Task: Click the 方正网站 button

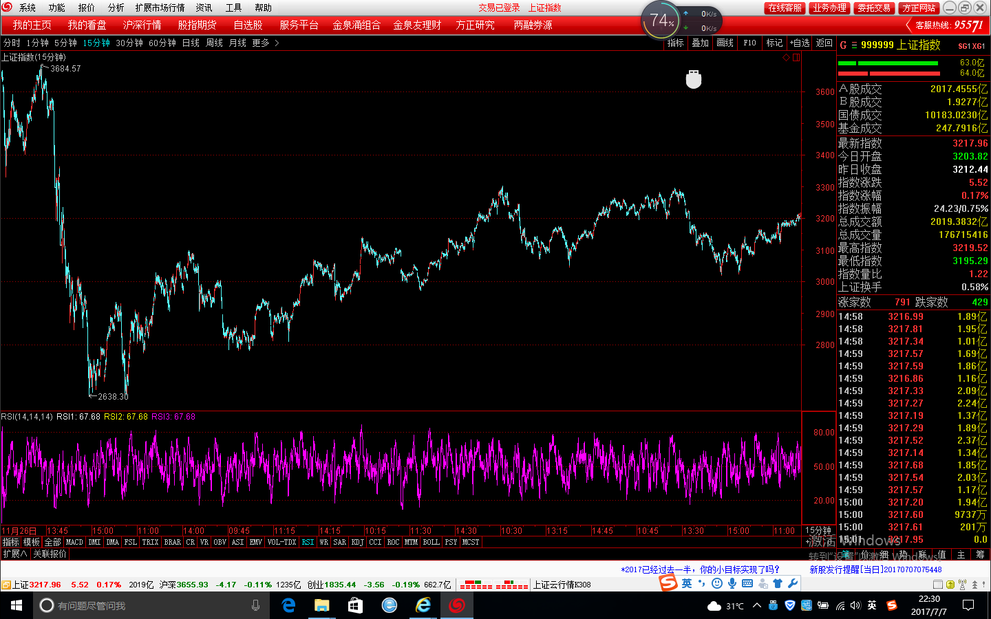Action: 919,8
